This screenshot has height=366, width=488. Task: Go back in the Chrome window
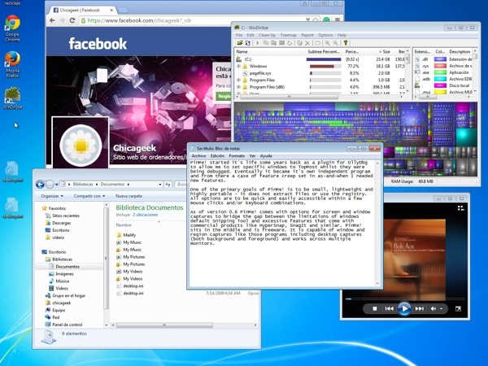click(x=52, y=20)
